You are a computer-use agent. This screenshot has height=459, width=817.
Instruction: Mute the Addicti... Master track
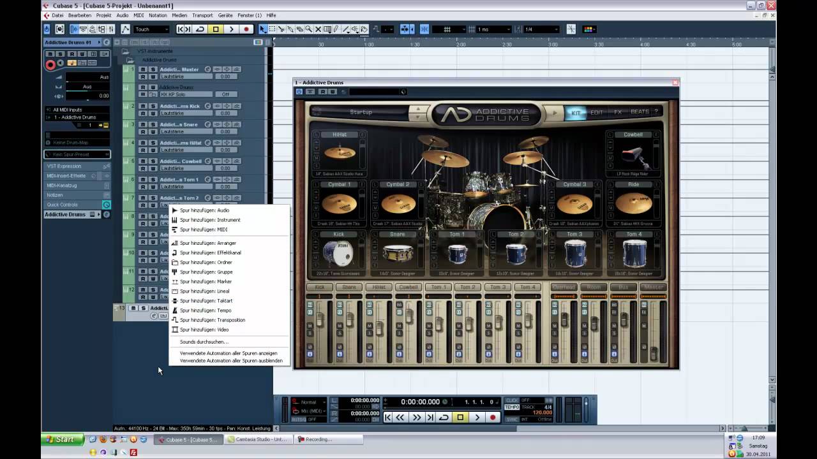[143, 69]
